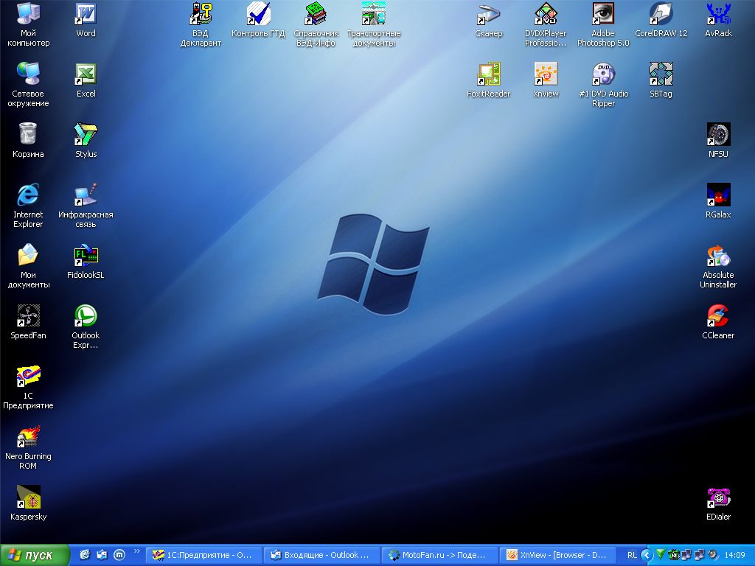Click the Nero Burning ROM icon
755x566 pixels.
point(28,447)
